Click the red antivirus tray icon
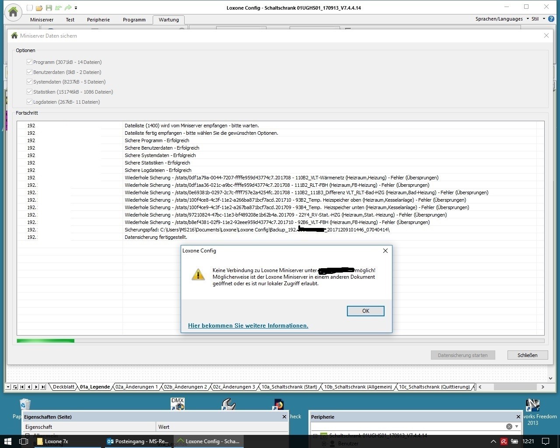This screenshot has width=560, height=448. (x=504, y=441)
